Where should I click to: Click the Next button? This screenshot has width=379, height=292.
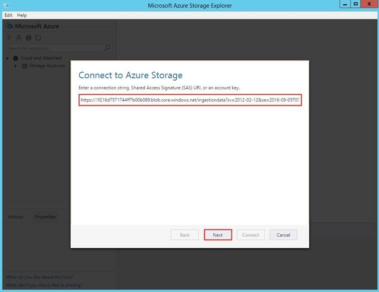218,235
